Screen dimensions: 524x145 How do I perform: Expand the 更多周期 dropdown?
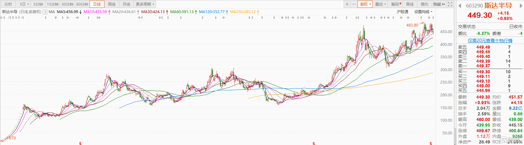pyautogui.click(x=145, y=4)
